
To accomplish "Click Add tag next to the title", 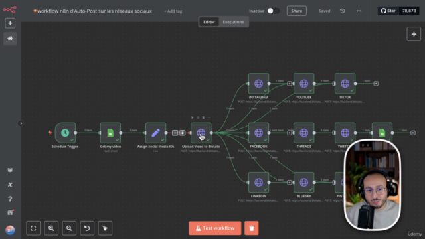I will (x=173, y=11).
